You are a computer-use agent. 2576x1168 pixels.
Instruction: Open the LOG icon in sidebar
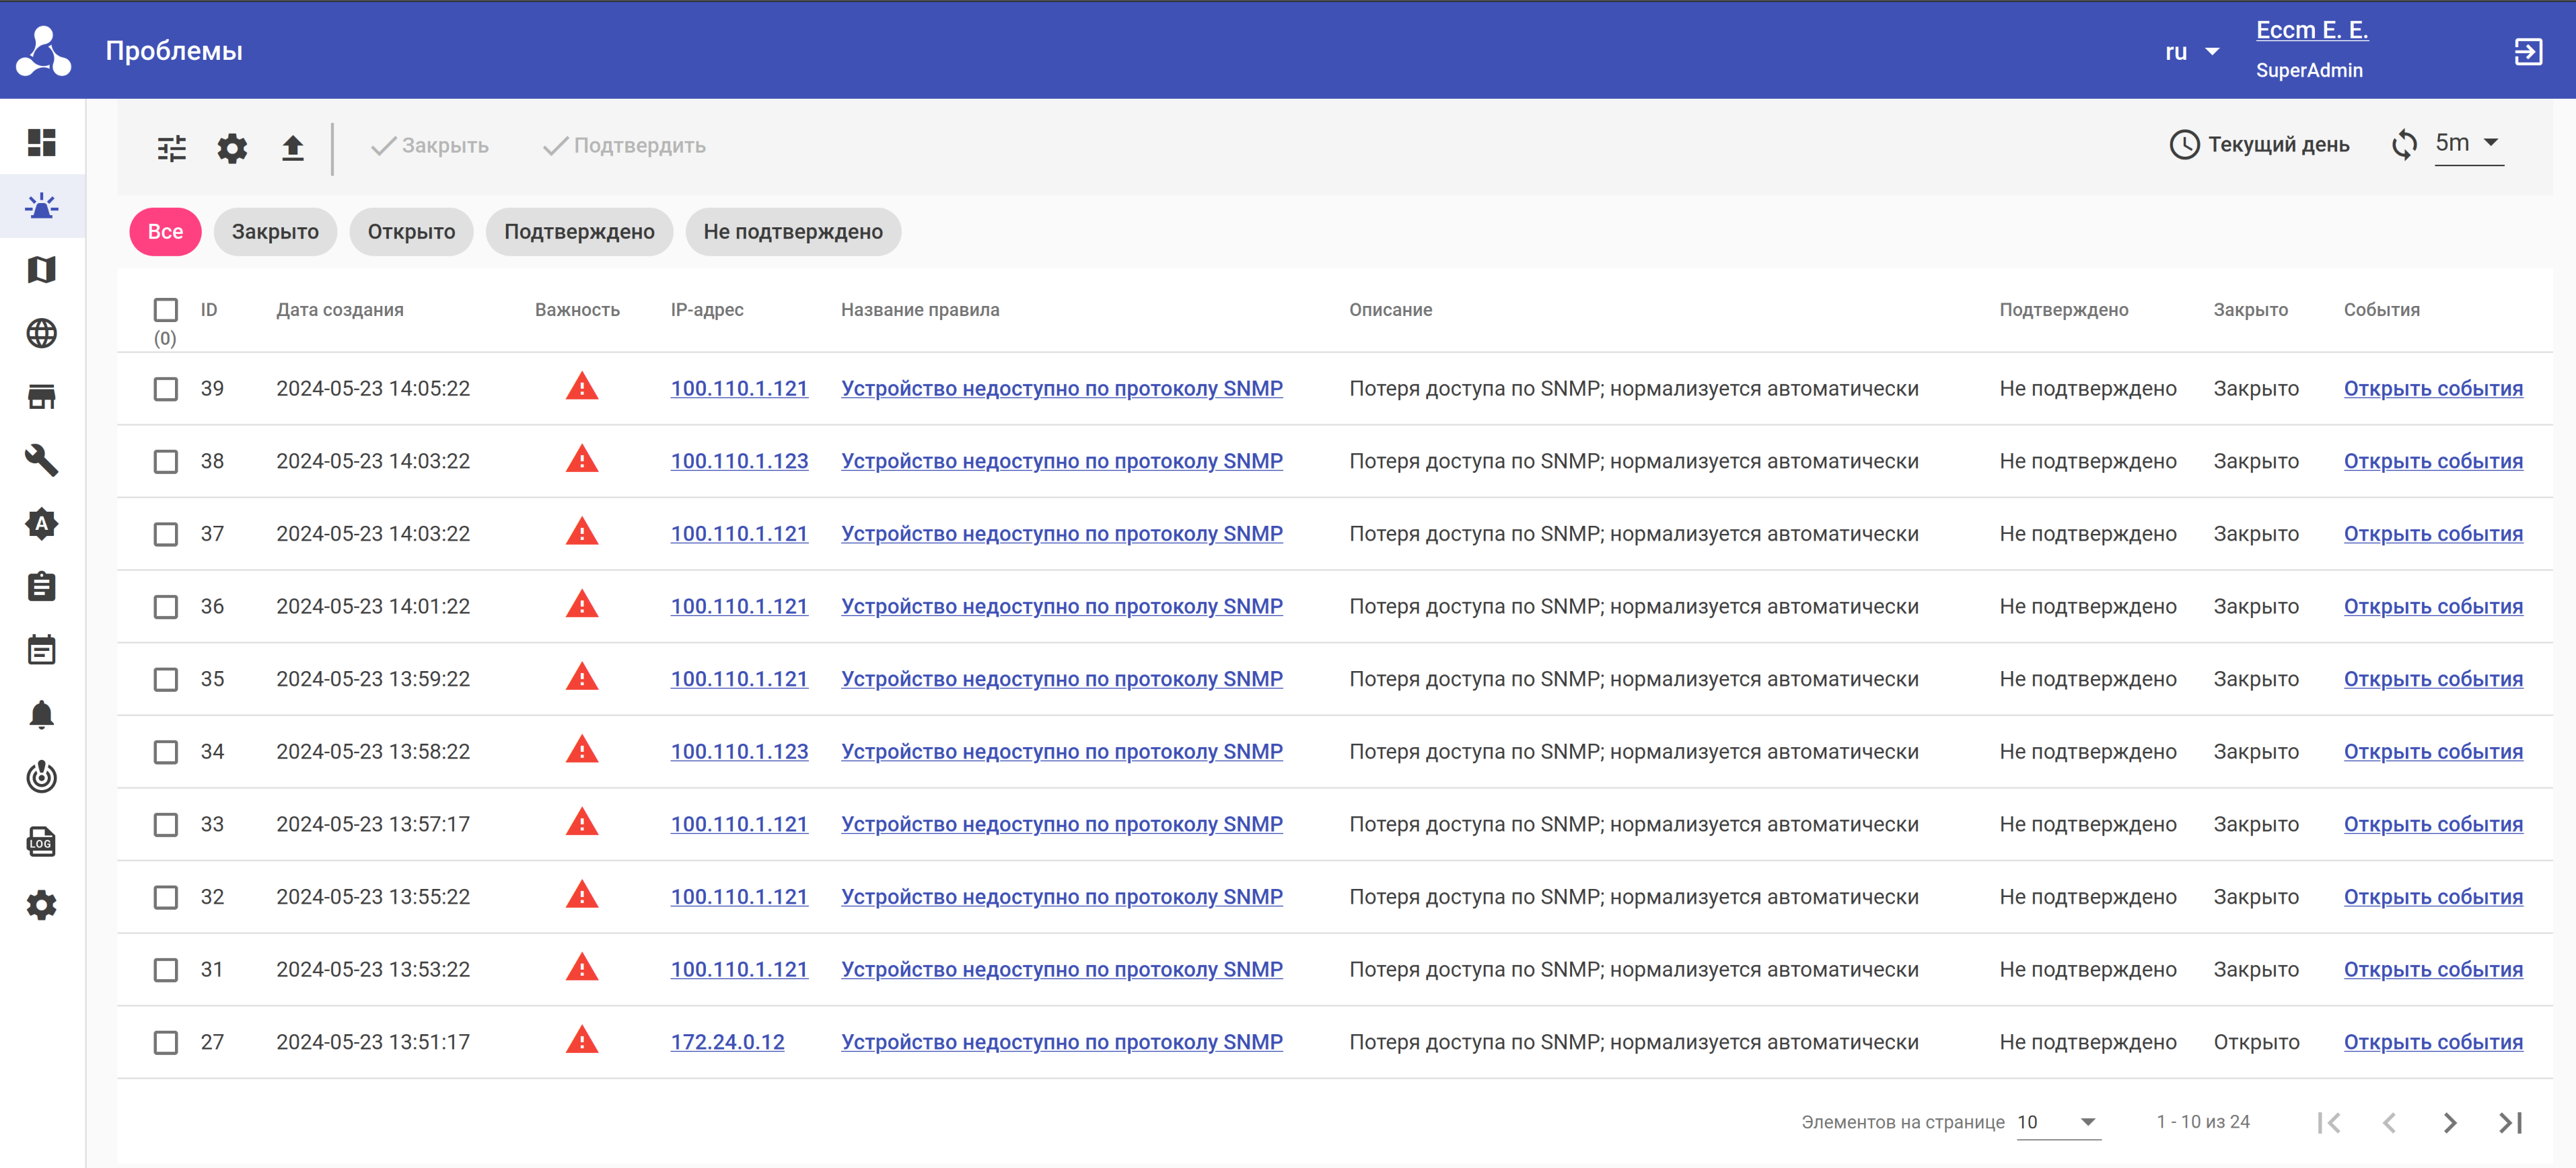pyautogui.click(x=41, y=841)
